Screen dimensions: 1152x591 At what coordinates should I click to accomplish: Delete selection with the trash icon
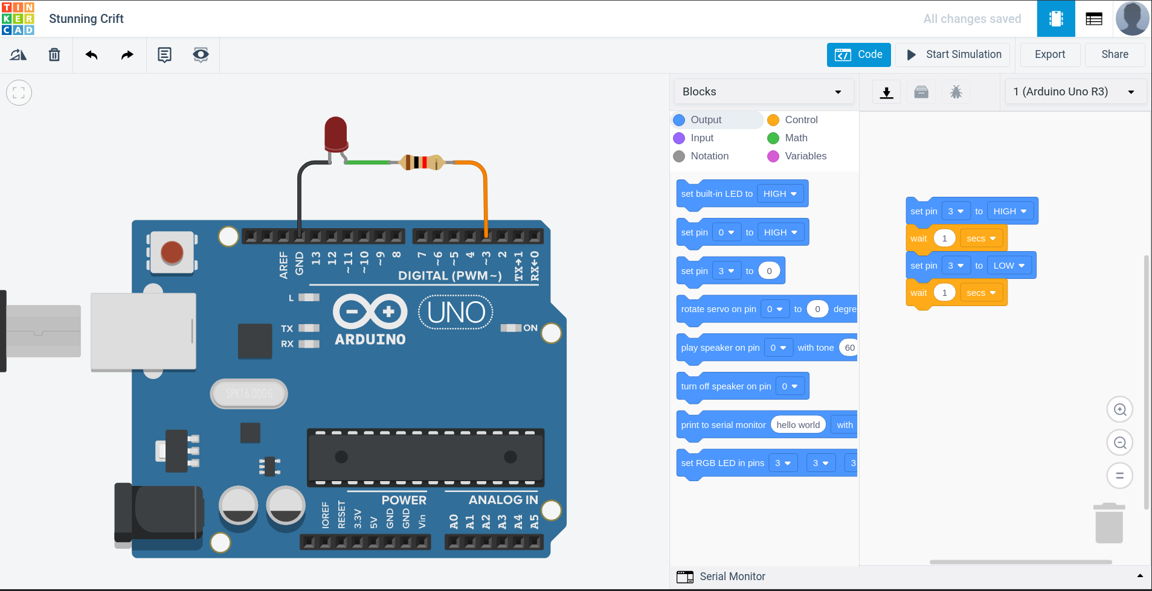pos(54,55)
